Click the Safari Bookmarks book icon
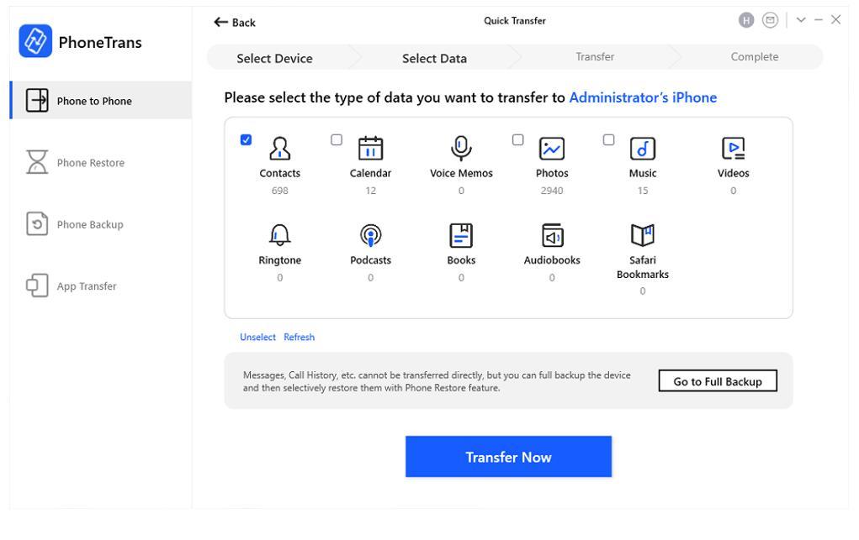This screenshot has height=540, width=859. coord(643,235)
